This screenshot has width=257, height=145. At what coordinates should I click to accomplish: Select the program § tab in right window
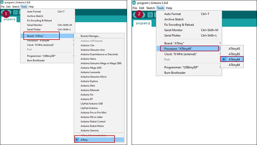pos(142,23)
